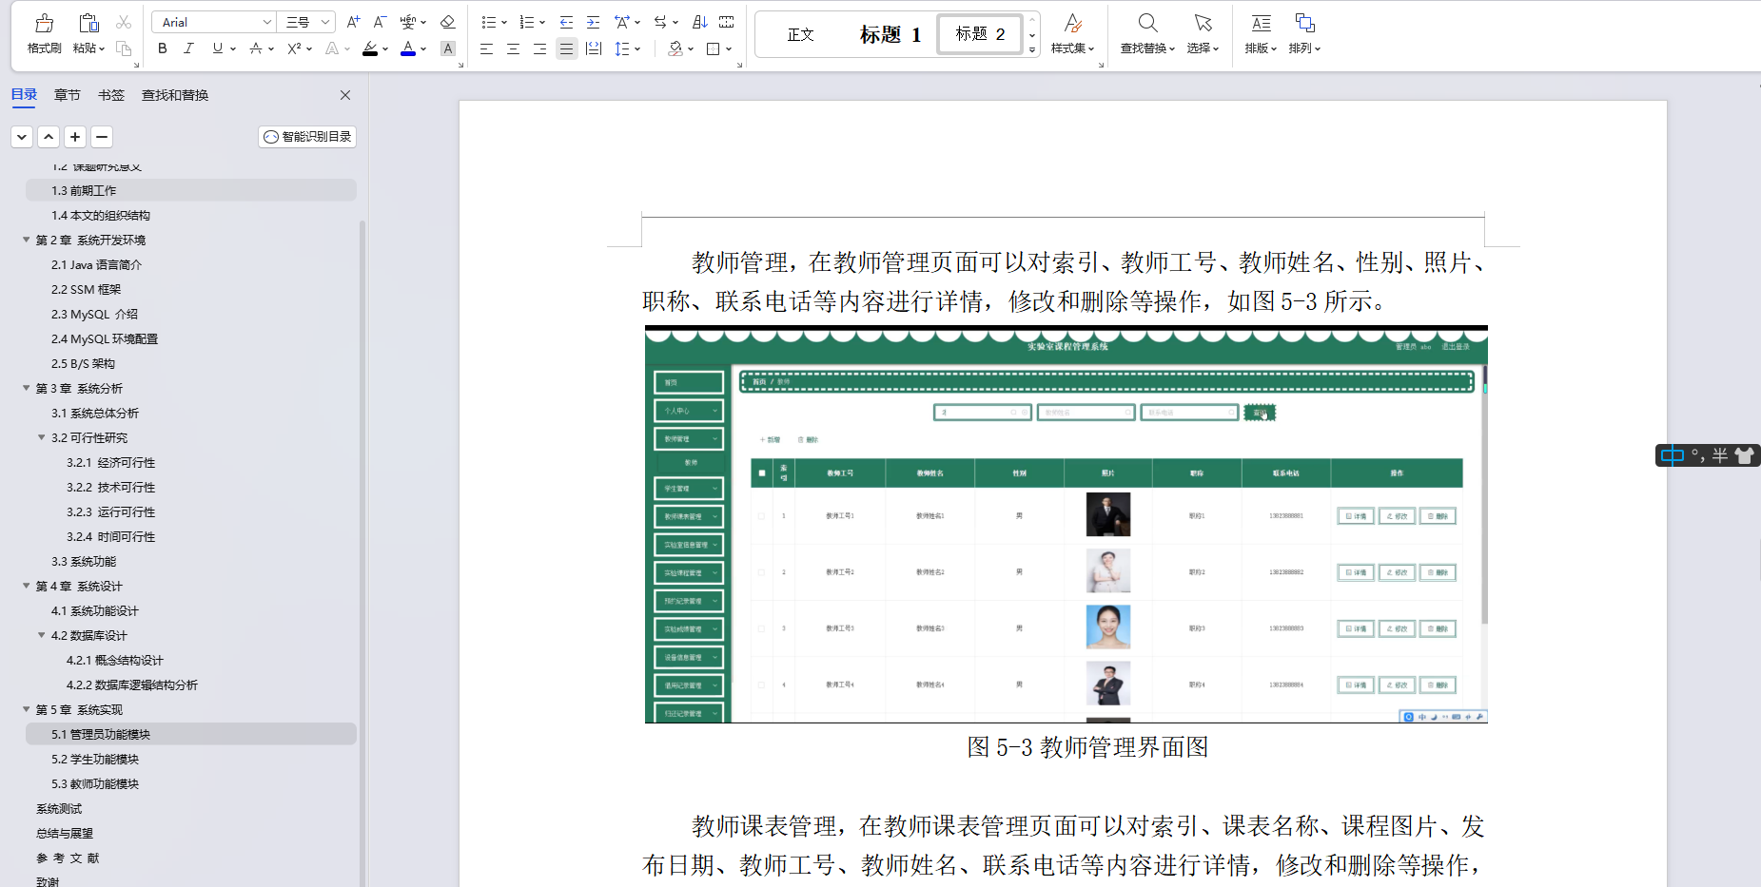Toggle italic formatting
This screenshot has width=1761, height=887.
[188, 48]
